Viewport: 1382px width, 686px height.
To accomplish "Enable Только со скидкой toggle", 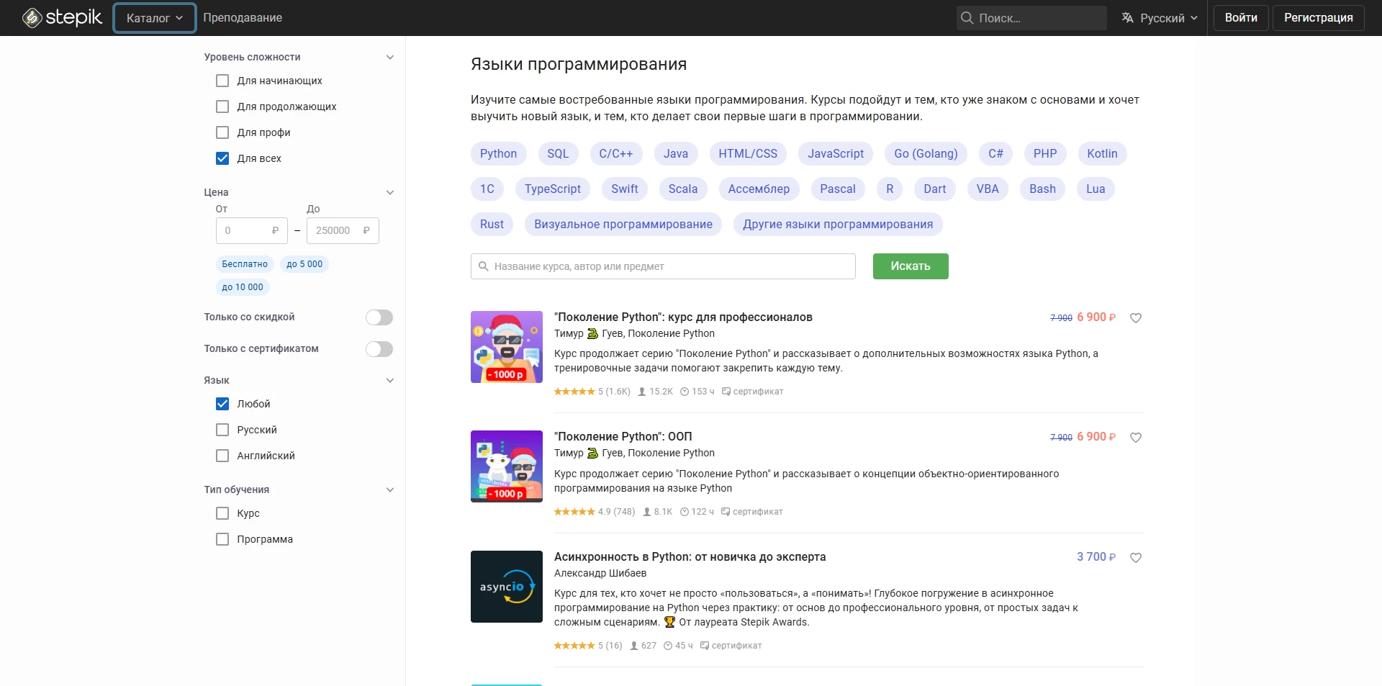I will click(x=379, y=317).
